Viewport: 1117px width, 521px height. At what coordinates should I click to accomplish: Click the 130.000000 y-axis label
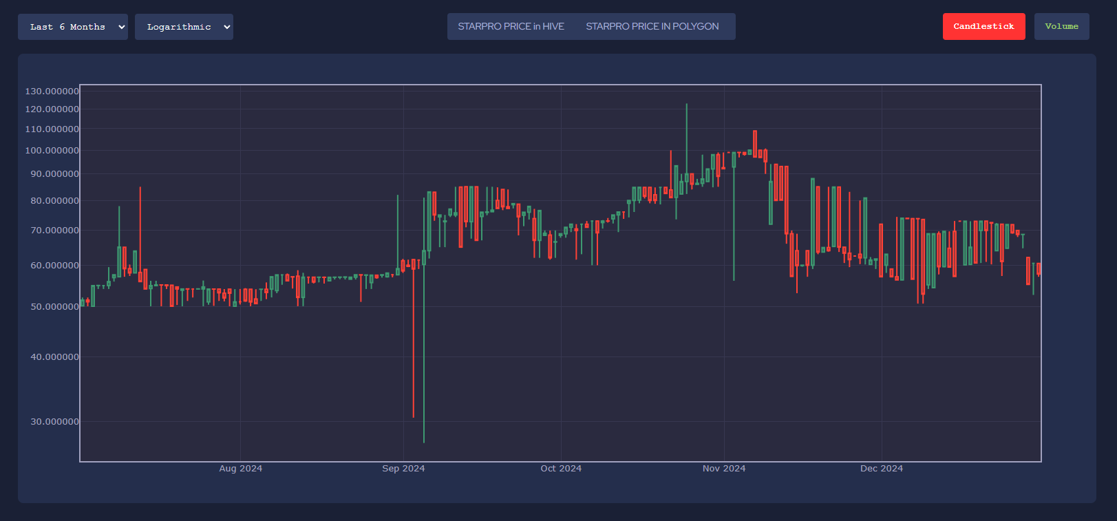point(52,91)
